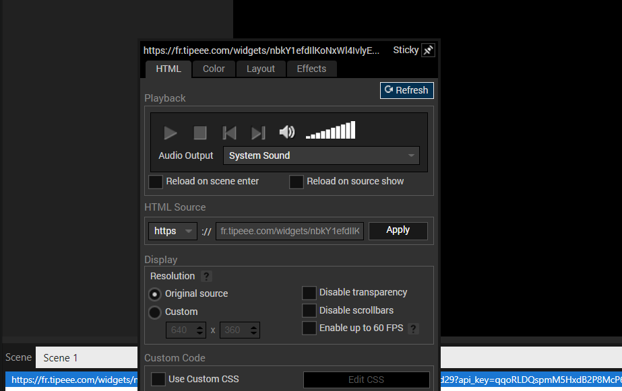Screen dimensions: 622x391
Task: Enable Reload on scene enter
Action: coord(156,182)
